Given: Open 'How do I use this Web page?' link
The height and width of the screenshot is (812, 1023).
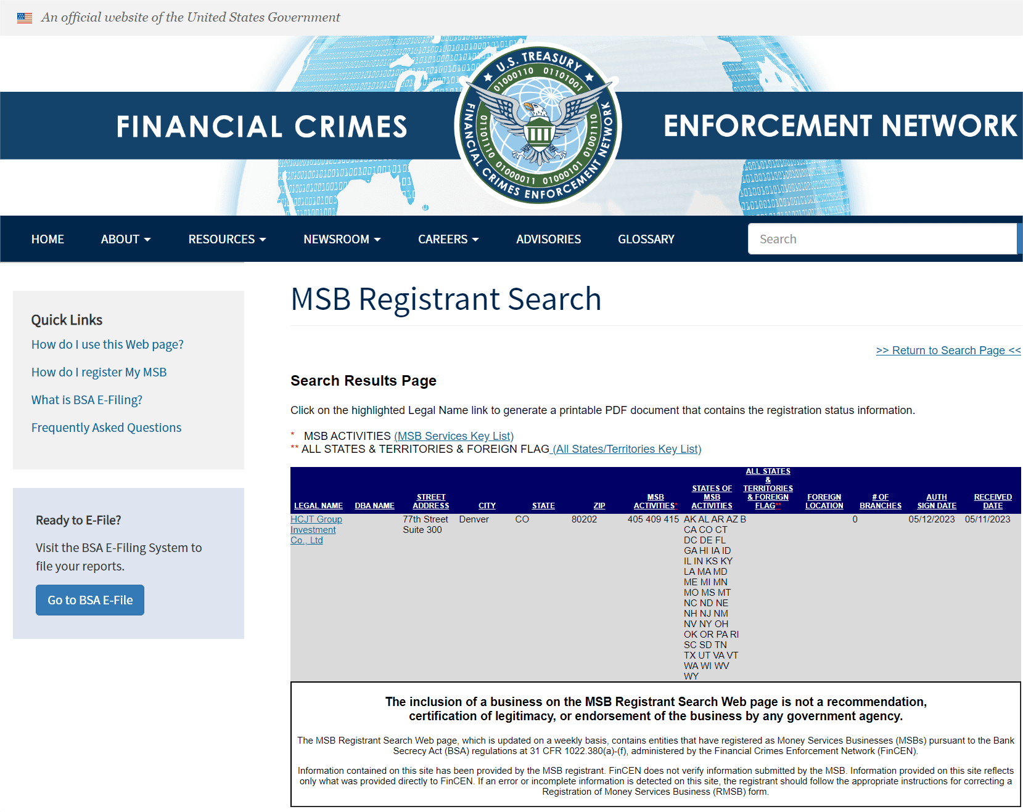Looking at the screenshot, I should click(x=107, y=344).
